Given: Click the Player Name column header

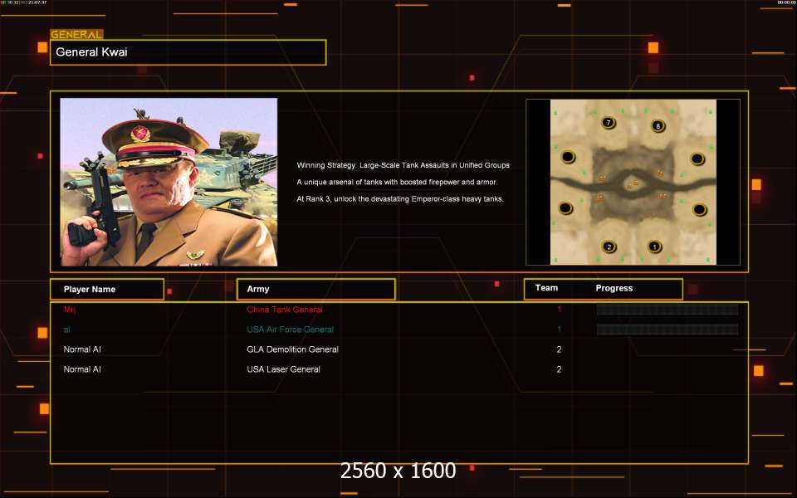Looking at the screenshot, I should coord(107,289).
